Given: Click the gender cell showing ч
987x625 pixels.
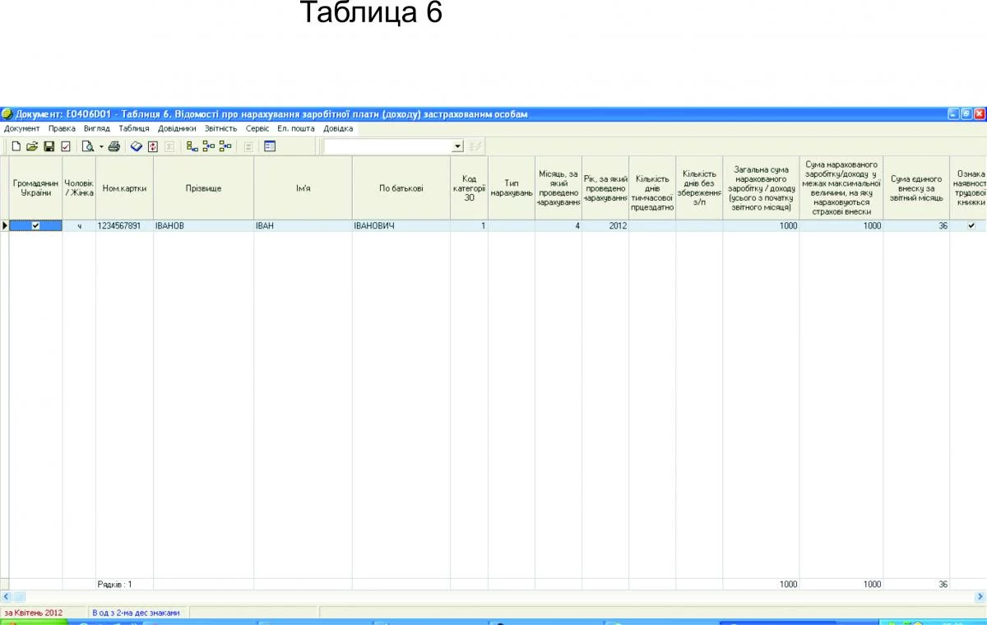Looking at the screenshot, I should 79,225.
